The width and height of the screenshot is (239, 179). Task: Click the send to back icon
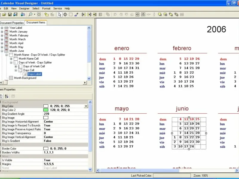tap(166, 14)
